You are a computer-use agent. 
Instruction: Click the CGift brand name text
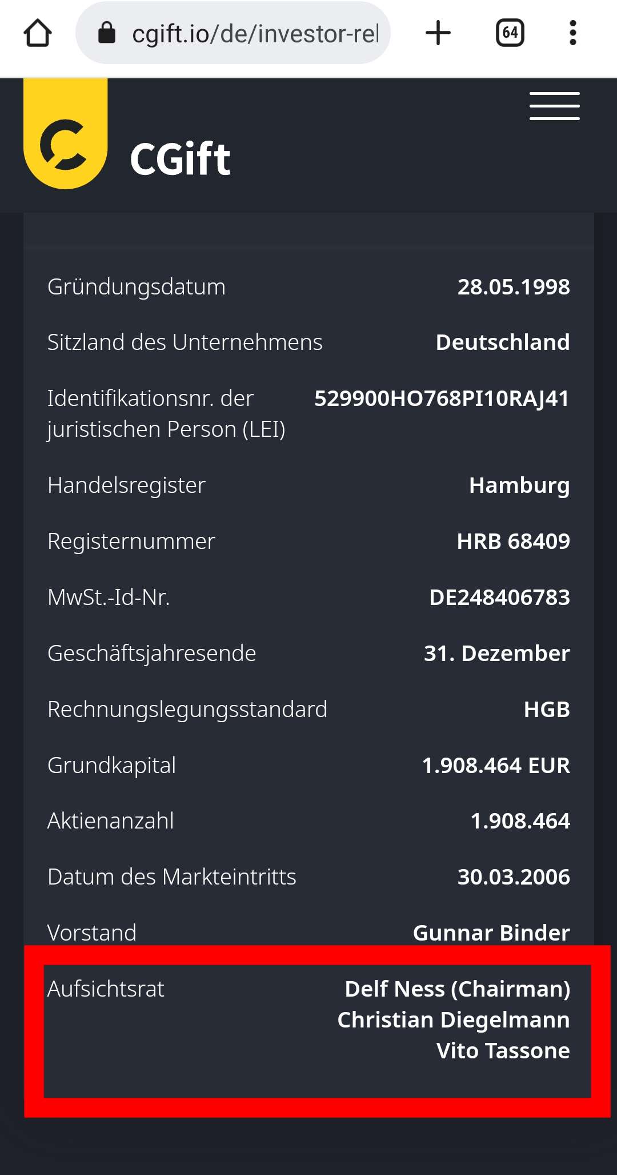click(180, 159)
